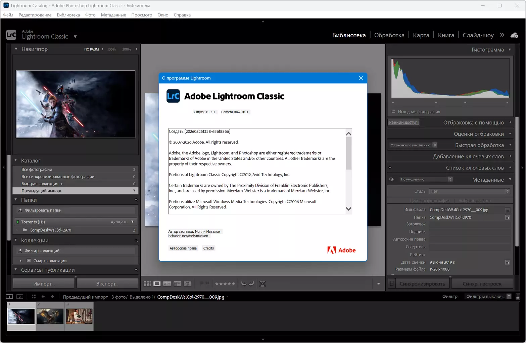Switch to Loupe view icon
This screenshot has height=343, width=526.
pyautogui.click(x=157, y=284)
